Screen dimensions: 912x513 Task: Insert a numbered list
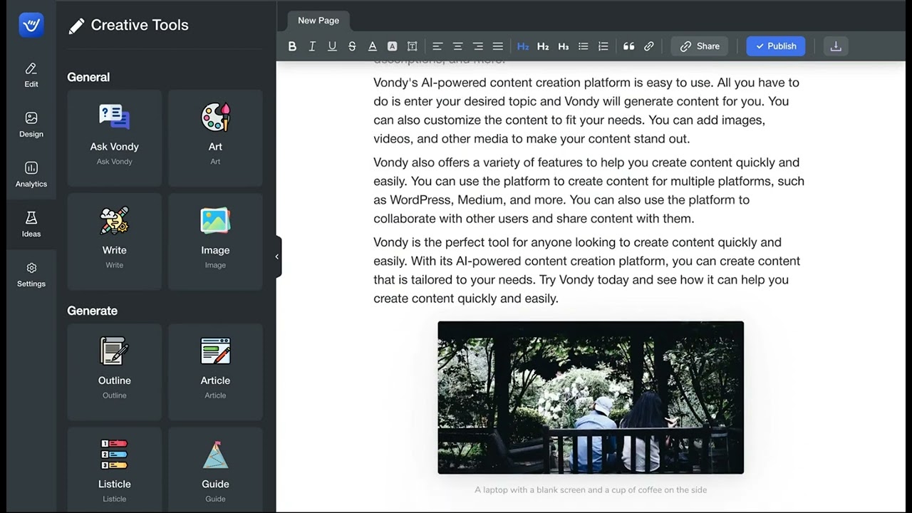[603, 46]
